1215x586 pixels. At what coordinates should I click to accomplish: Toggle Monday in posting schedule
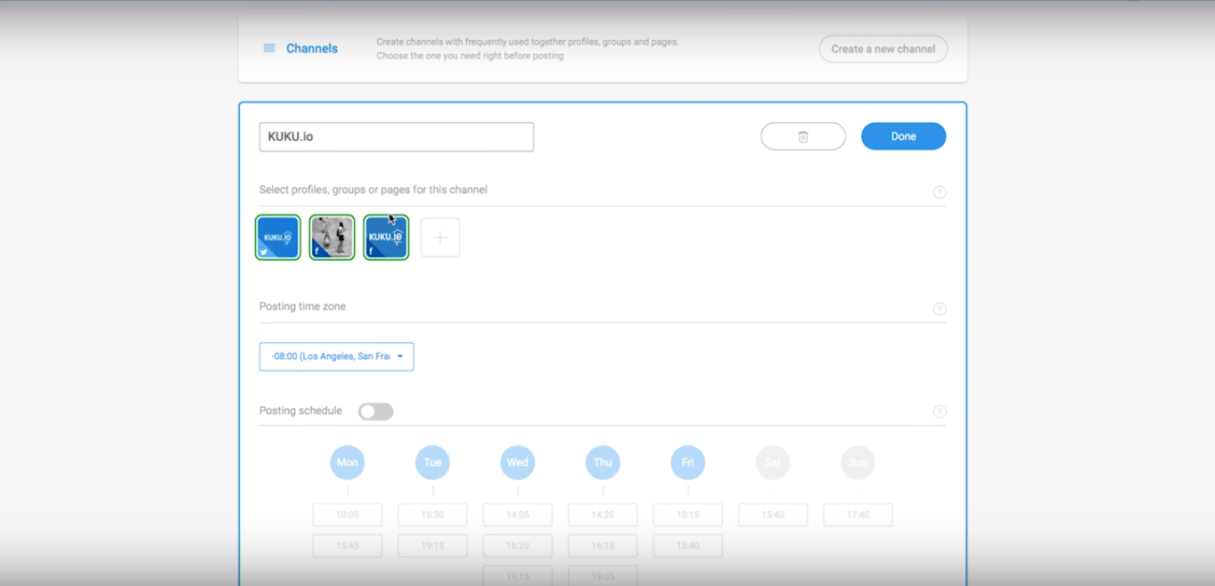pos(348,462)
